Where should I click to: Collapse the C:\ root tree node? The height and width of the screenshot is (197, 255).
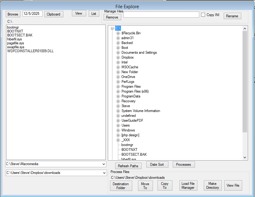click(x=112, y=28)
